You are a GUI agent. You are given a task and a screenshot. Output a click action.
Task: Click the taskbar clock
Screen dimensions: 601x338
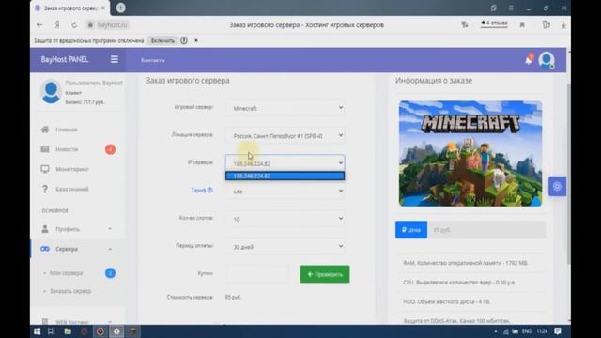(542, 331)
